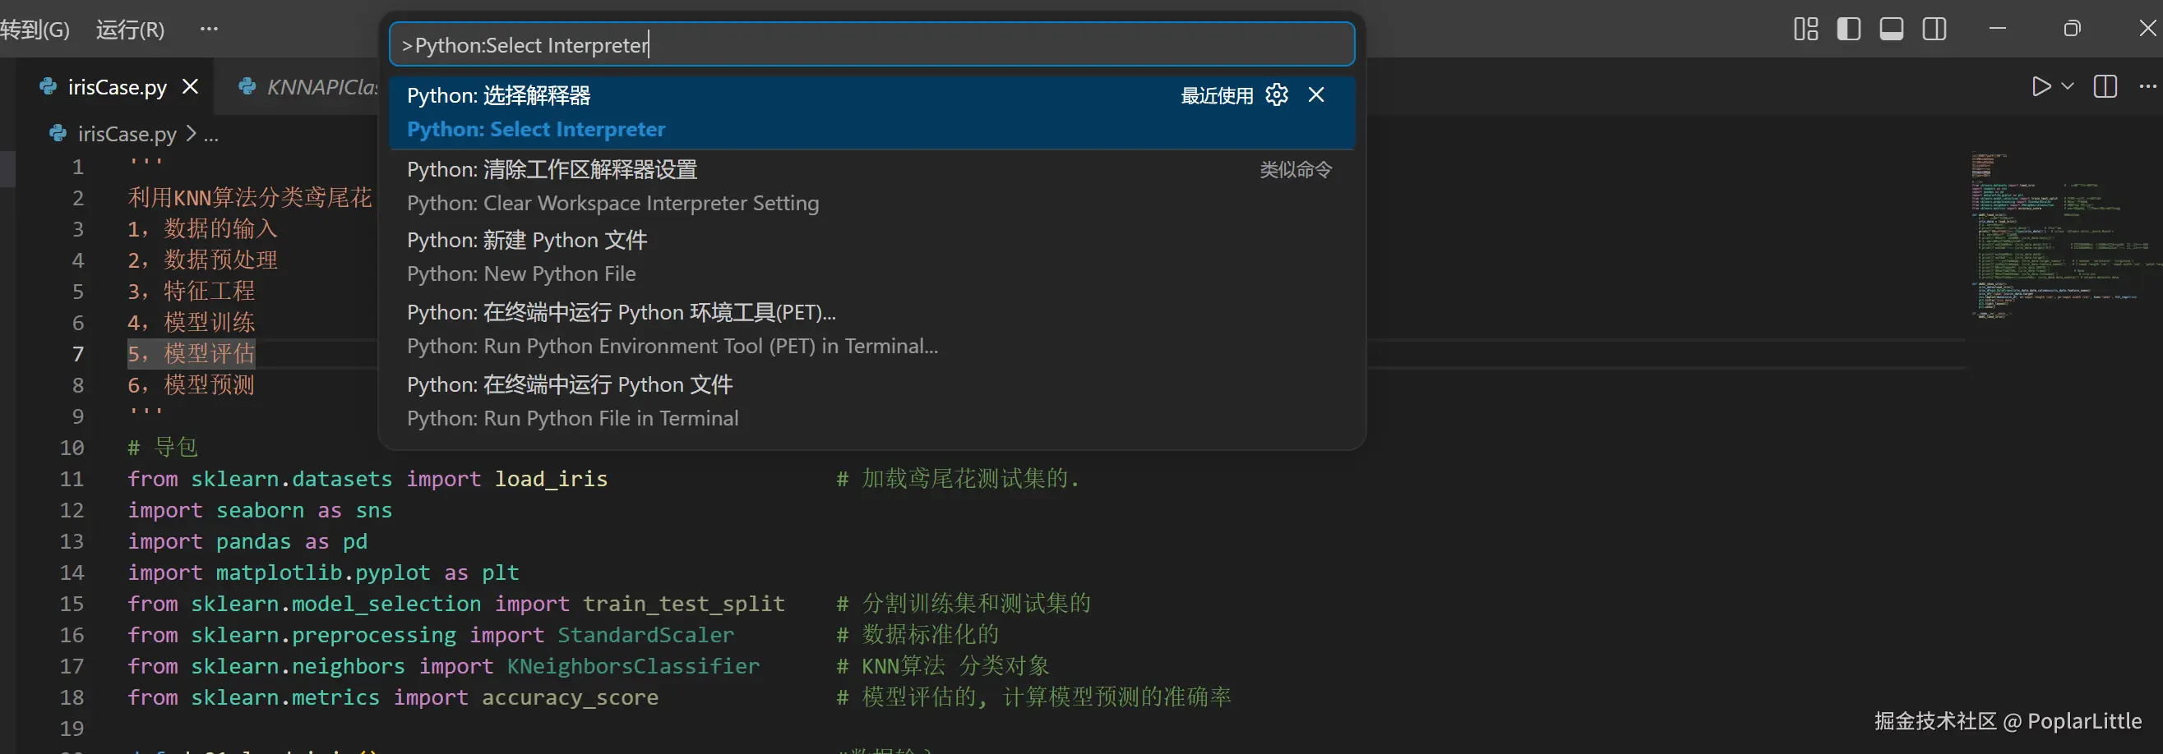Image resolution: width=2163 pixels, height=754 pixels.
Task: Click the code minimap preview
Action: pyautogui.click(x=2057, y=235)
